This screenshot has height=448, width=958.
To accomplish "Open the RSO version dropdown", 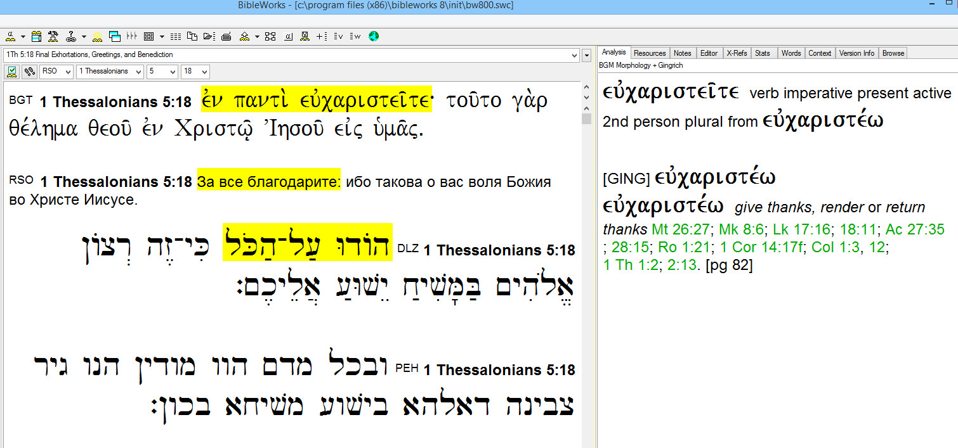I will click(56, 72).
